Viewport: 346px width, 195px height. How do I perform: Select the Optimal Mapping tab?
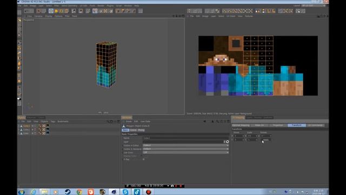click(x=241, y=125)
